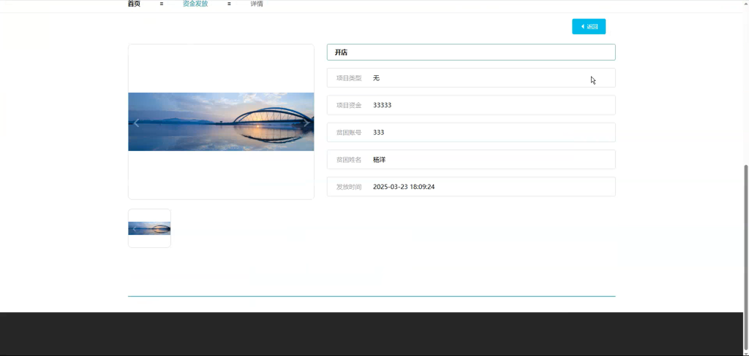
Task: Select the 详情 breadcrumb item
Action: (x=257, y=4)
